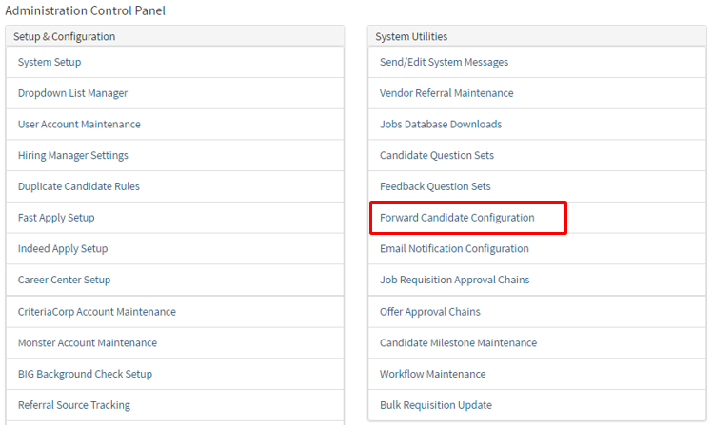
Task: Open System Setup link
Action: (x=50, y=62)
